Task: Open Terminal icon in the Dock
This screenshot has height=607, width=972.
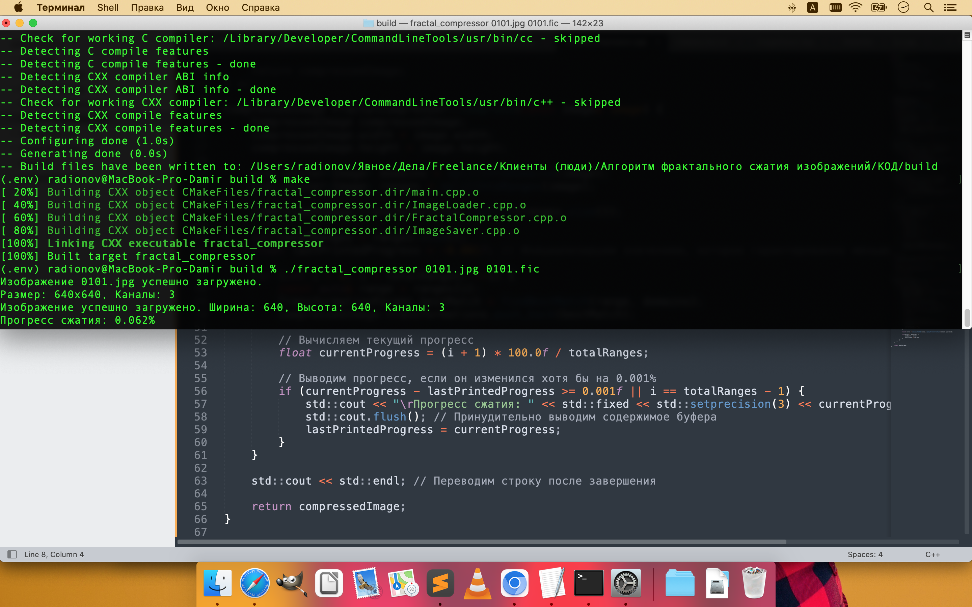Action: 588,583
